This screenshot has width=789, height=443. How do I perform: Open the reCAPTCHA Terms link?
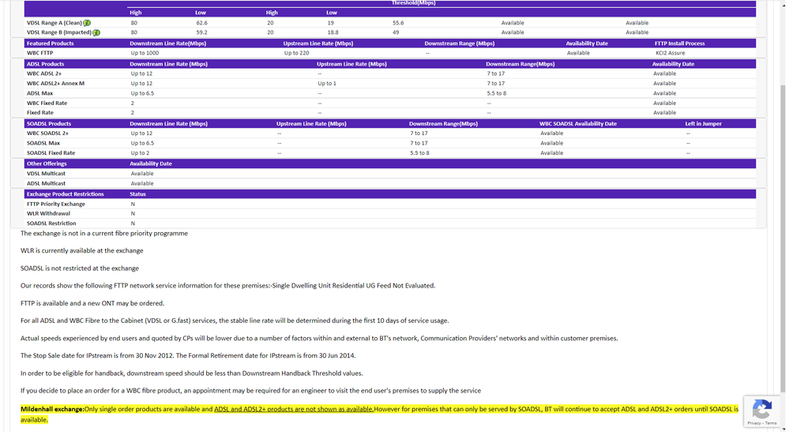pyautogui.click(x=770, y=423)
